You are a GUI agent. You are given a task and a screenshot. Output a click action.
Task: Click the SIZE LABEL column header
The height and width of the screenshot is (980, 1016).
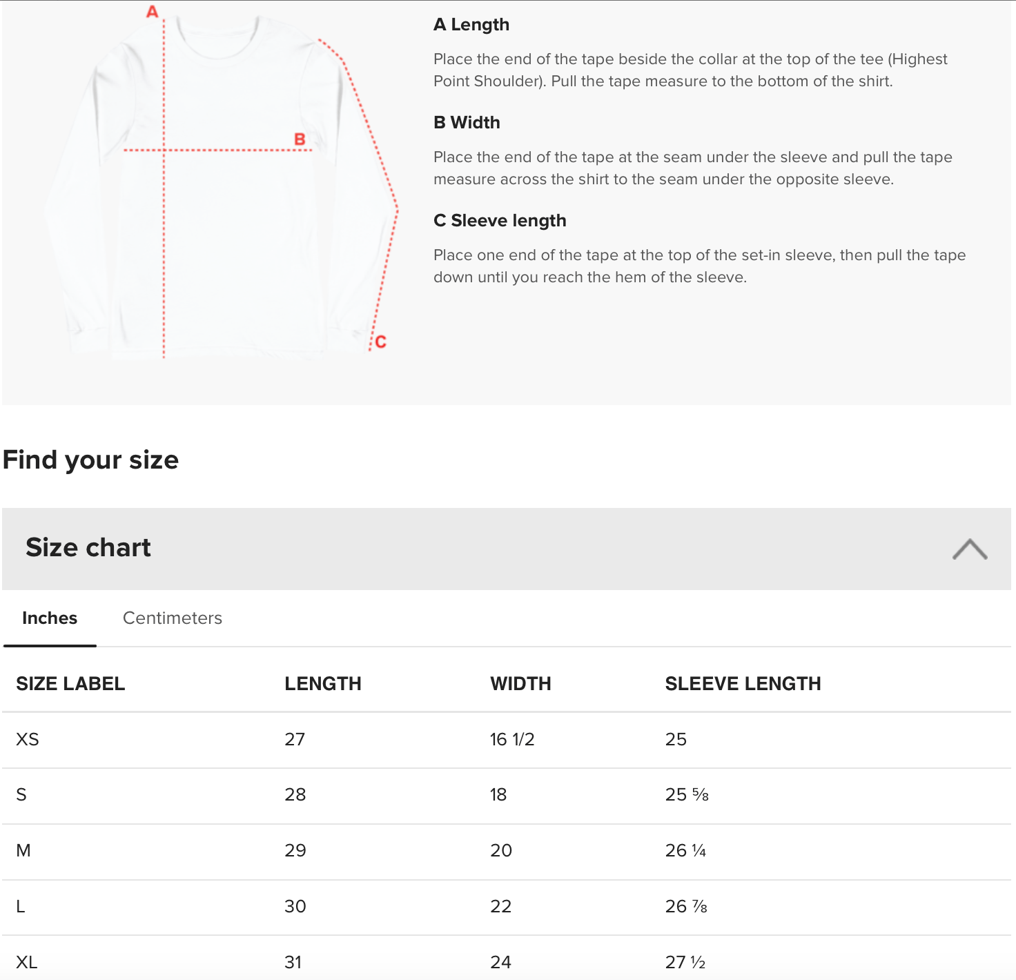(x=70, y=684)
